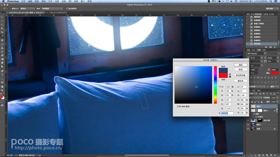This screenshot has height=157, width=280.
Task: Click the red character color swatch
Action: coord(275,73)
